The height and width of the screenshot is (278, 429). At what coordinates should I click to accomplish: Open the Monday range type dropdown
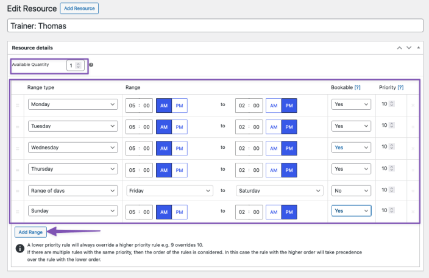(x=73, y=104)
